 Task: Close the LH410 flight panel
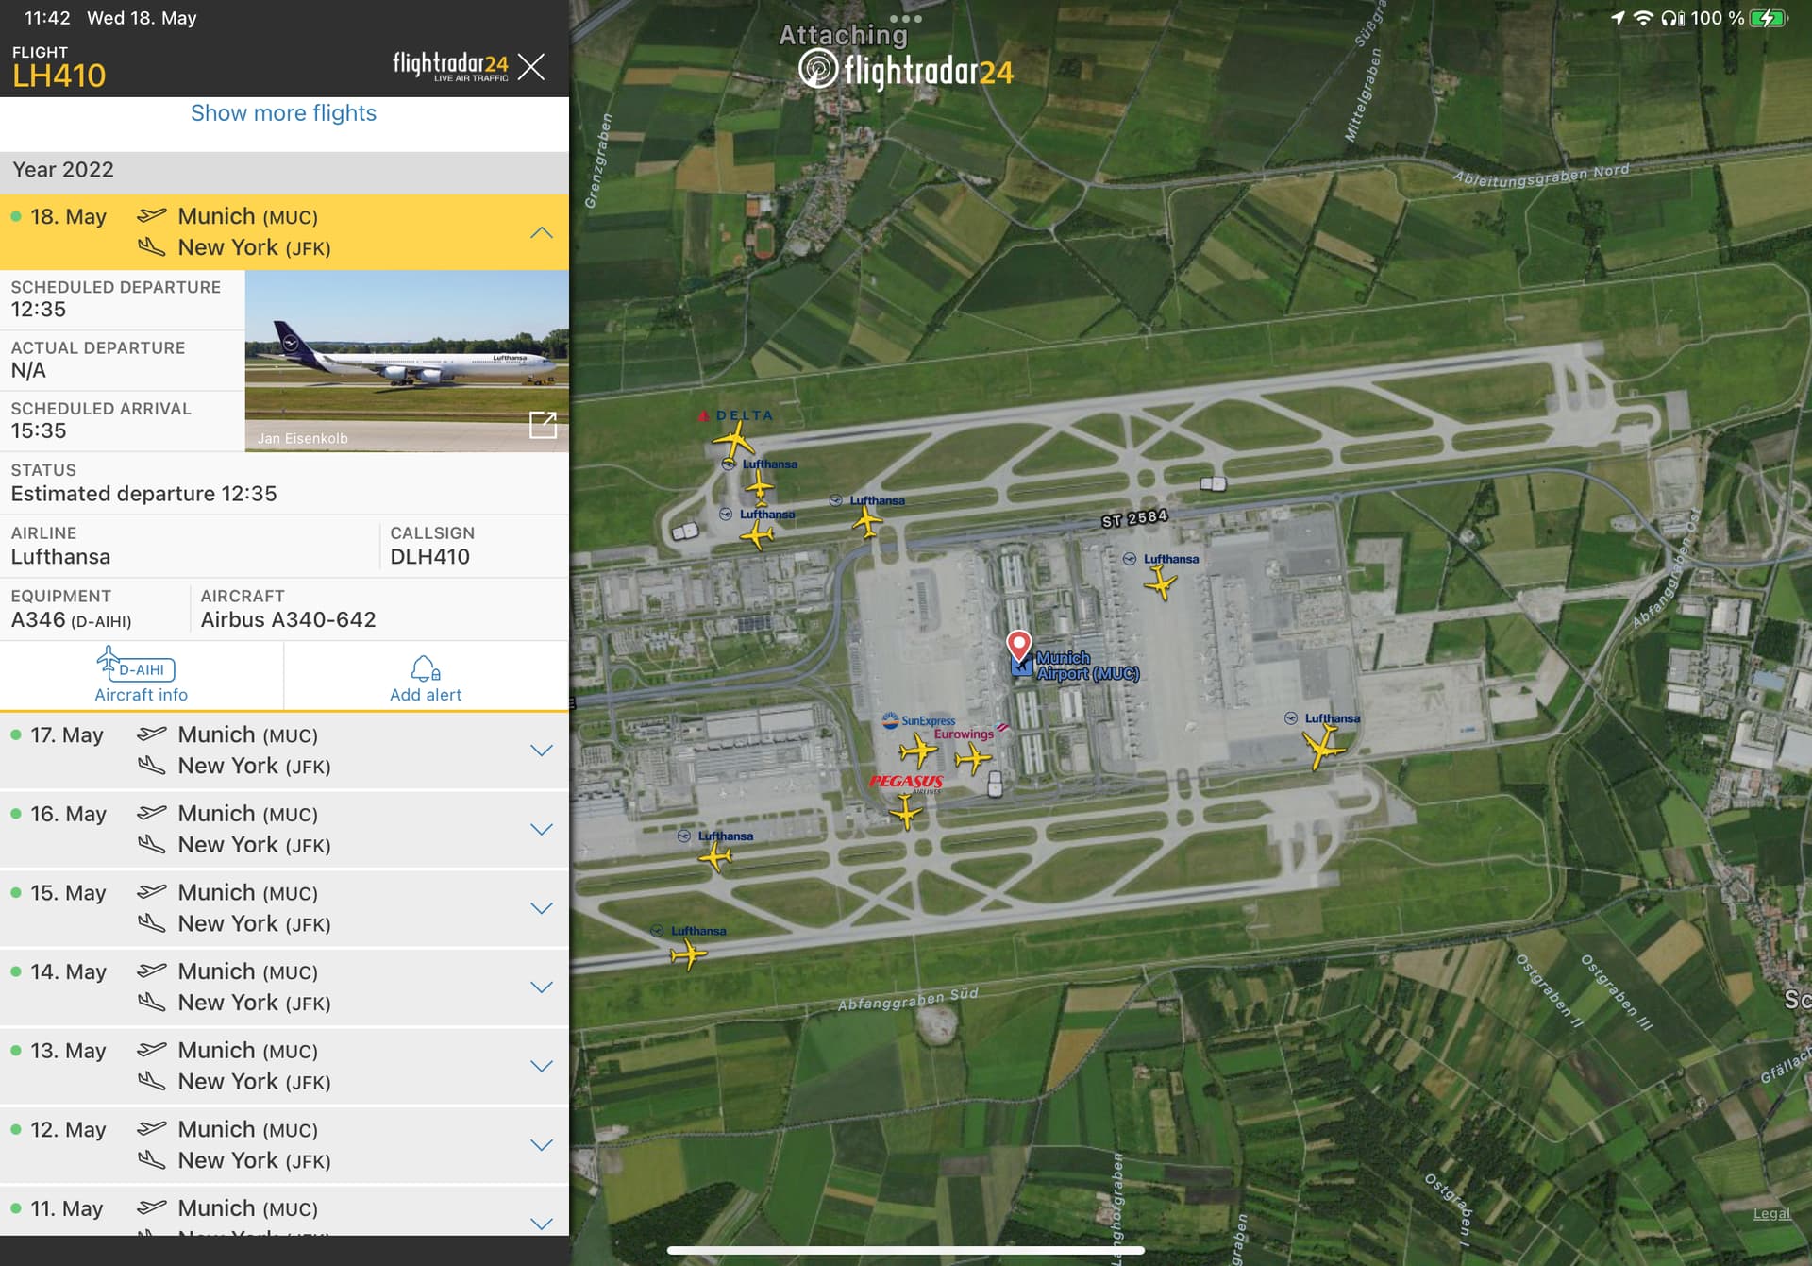pos(531,66)
